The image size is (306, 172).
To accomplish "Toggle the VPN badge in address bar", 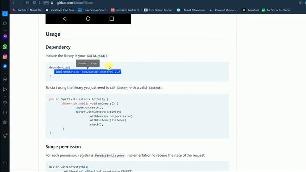I will click(x=46, y=3).
